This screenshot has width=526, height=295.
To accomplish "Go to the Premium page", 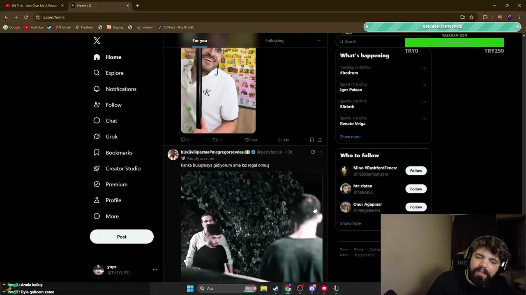I will (111, 184).
